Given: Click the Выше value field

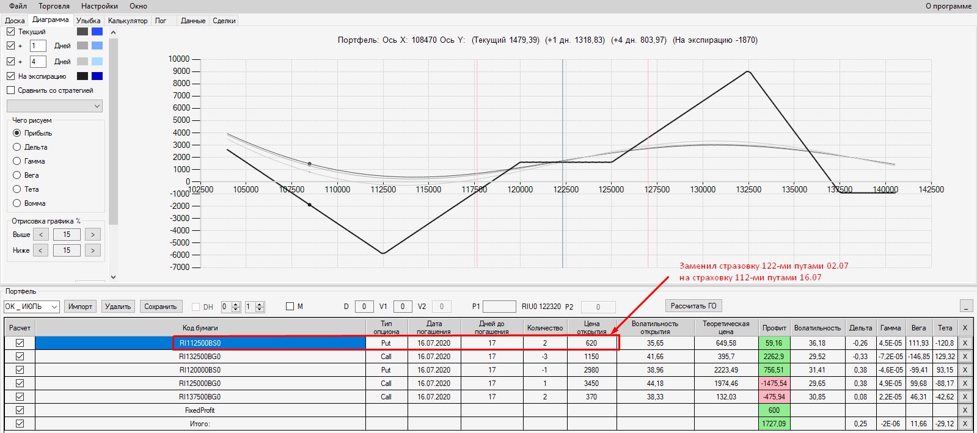Looking at the screenshot, I should [x=67, y=235].
